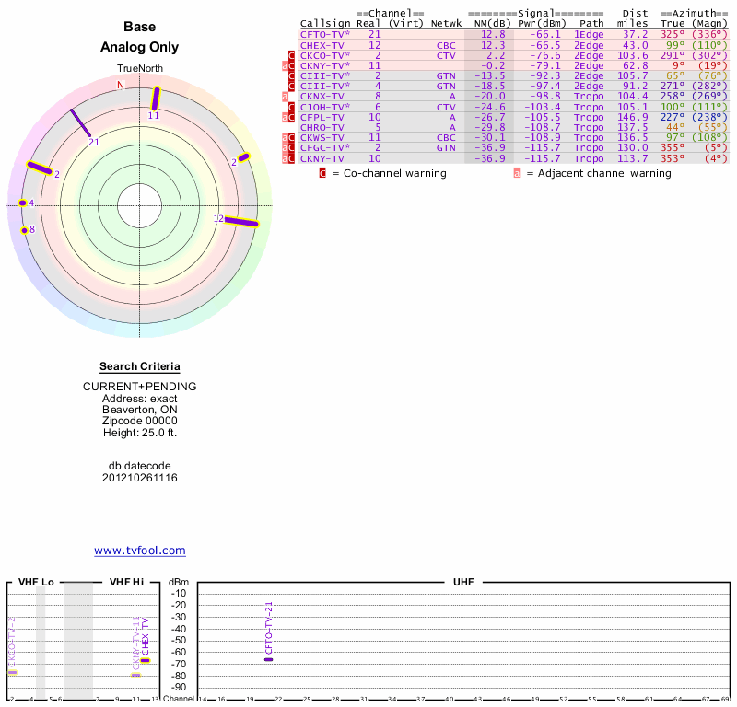Open the CFTO-TV callsign link
Image resolution: width=737 pixels, height=707 pixels.
(x=324, y=35)
